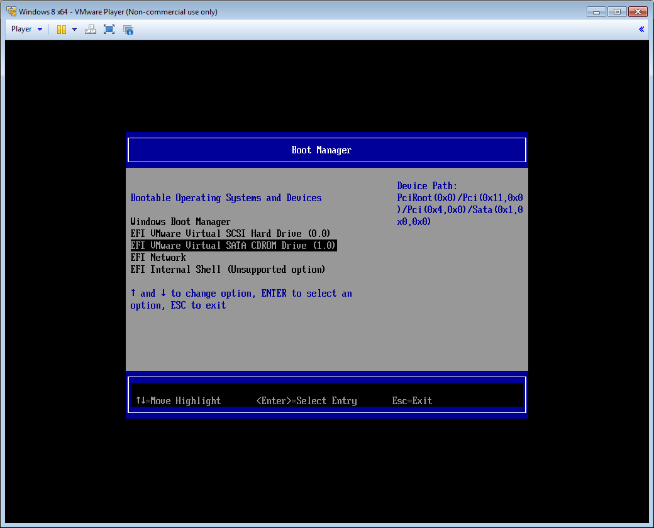Send Ctrl+Alt+Del to the virtual machine

90,30
